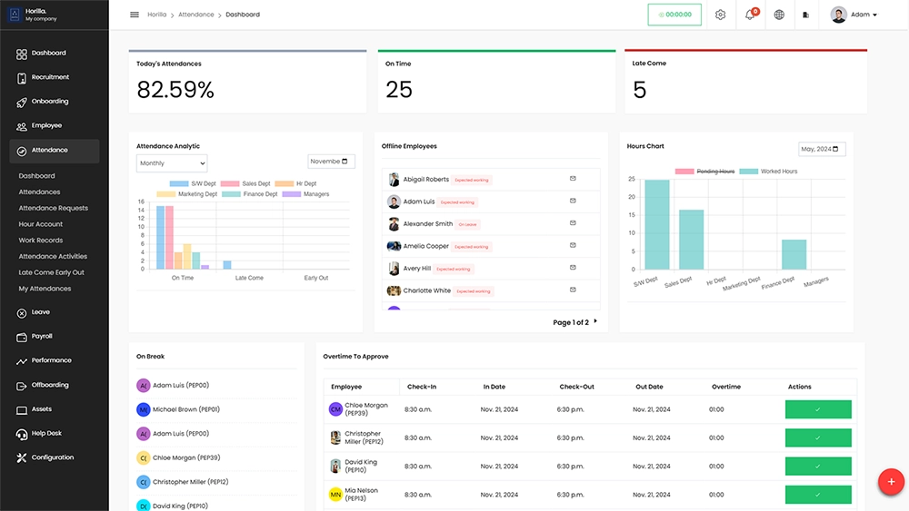Open the Adam user profile dropdown
The width and height of the screenshot is (909, 511).
854,15
